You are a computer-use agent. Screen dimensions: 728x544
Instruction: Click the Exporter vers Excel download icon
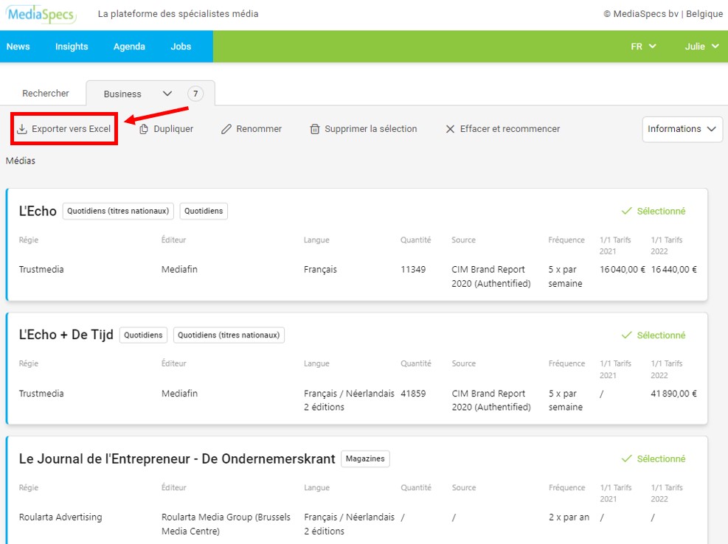pos(22,129)
